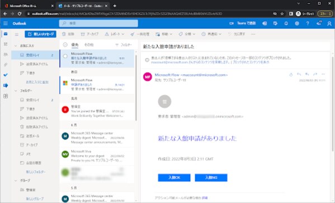Click 新しいフォルダー new folder link
335x203 pixels.
[36, 172]
